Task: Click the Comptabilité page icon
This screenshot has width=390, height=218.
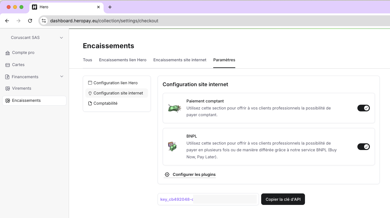Action: tap(90, 103)
